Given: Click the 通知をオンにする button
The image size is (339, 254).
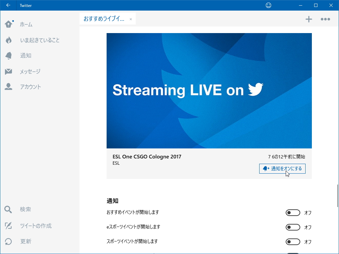Looking at the screenshot, I should pos(282,169).
